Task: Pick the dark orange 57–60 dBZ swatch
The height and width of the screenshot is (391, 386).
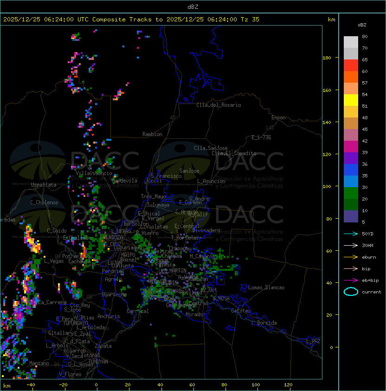Action: [351, 77]
